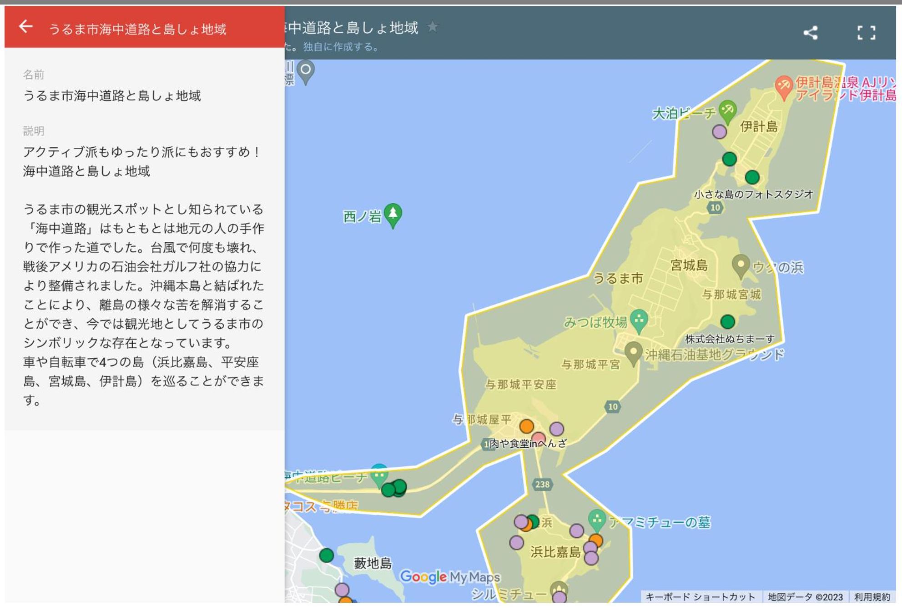The image size is (902, 610).
Task: Star the map with the star icon
Action: (x=433, y=26)
